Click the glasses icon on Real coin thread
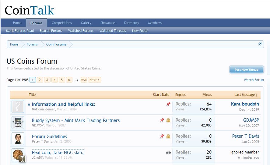270x165 pixels. tap(168, 153)
